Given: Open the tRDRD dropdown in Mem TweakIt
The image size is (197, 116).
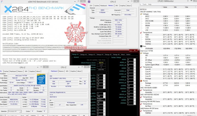Looking at the screenshot, I should (x=135, y=60).
